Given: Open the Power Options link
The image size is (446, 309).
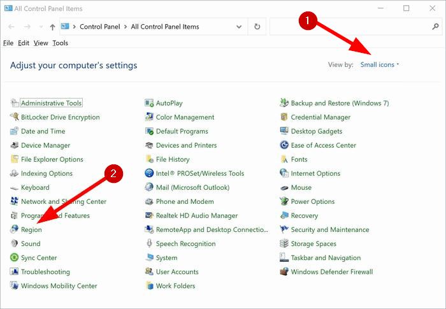Looking at the screenshot, I should click(x=313, y=201).
